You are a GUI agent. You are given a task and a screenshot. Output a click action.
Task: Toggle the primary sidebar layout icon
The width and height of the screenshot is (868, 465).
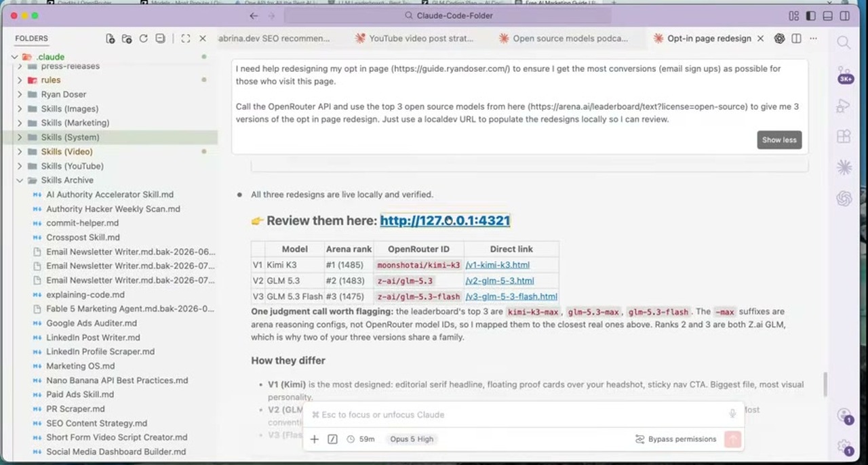point(811,16)
